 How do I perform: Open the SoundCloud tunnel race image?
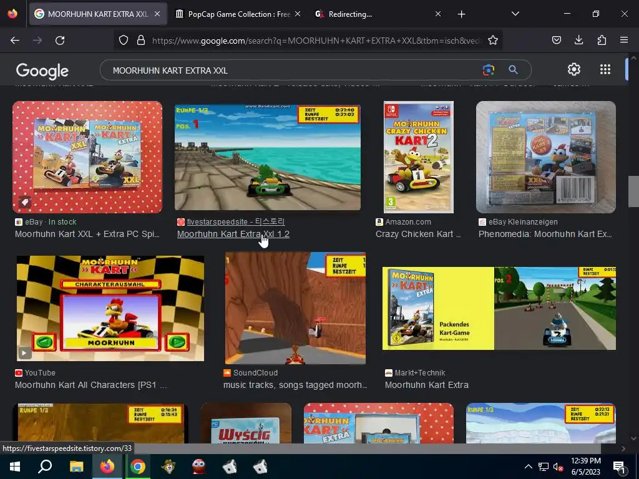(x=295, y=308)
